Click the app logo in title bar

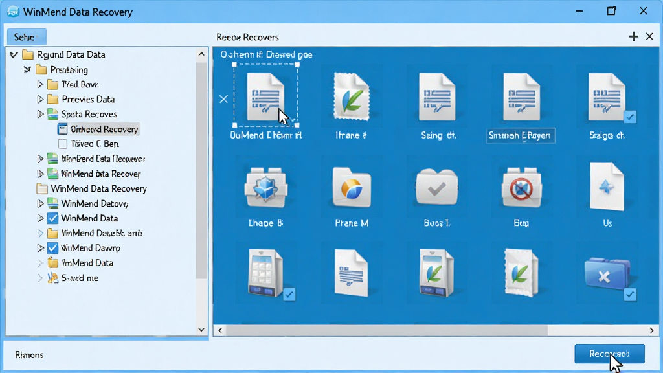13,12
